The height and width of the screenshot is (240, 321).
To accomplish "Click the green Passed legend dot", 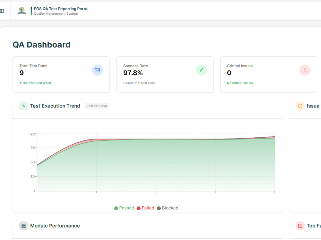I will 116,208.
